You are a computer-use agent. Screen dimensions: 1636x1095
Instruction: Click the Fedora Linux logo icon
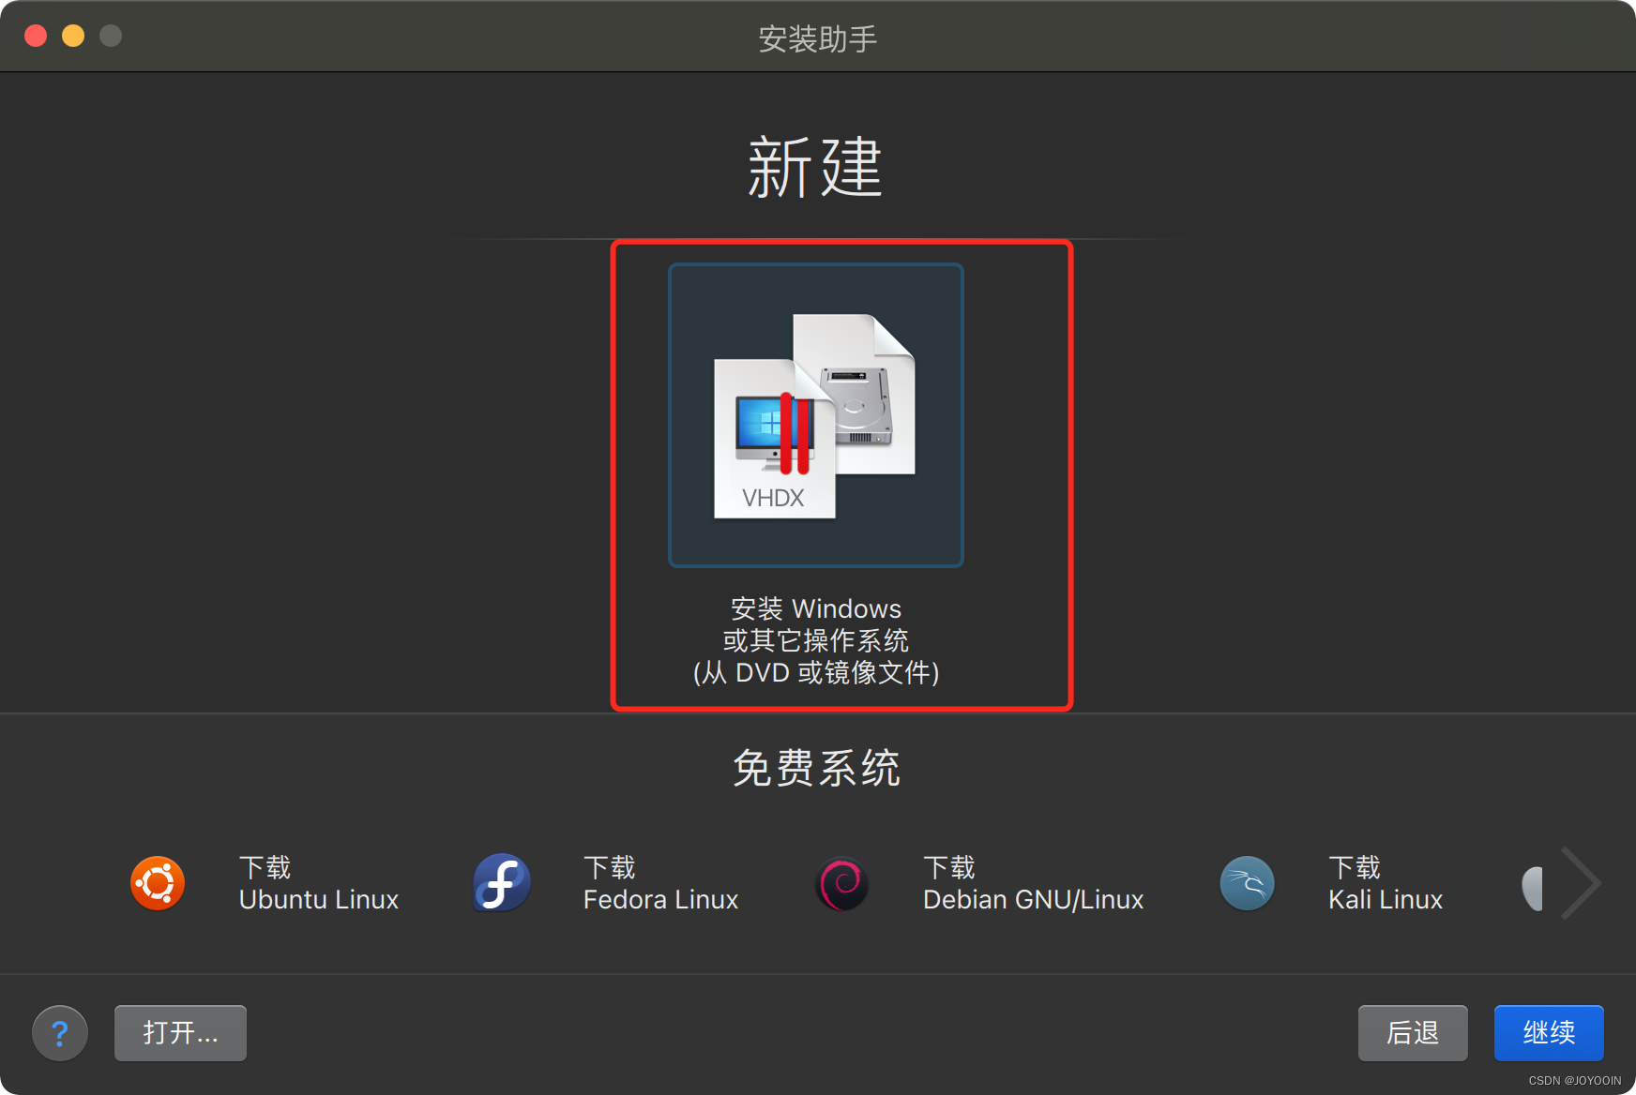(502, 883)
